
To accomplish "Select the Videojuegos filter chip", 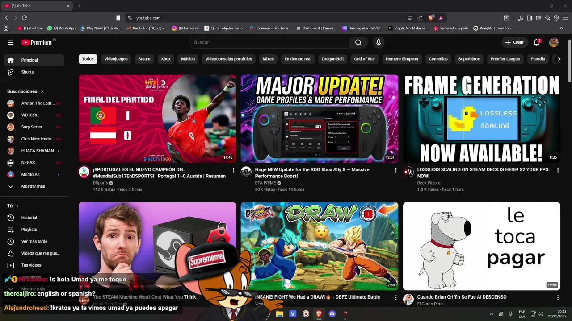I will [116, 59].
